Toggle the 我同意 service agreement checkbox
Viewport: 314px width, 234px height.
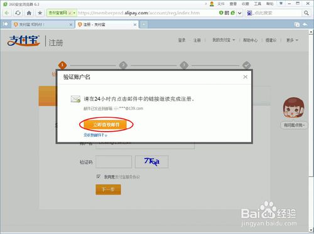point(99,177)
